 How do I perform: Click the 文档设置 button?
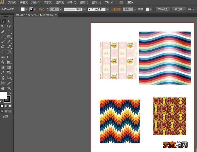click(x=163, y=9)
